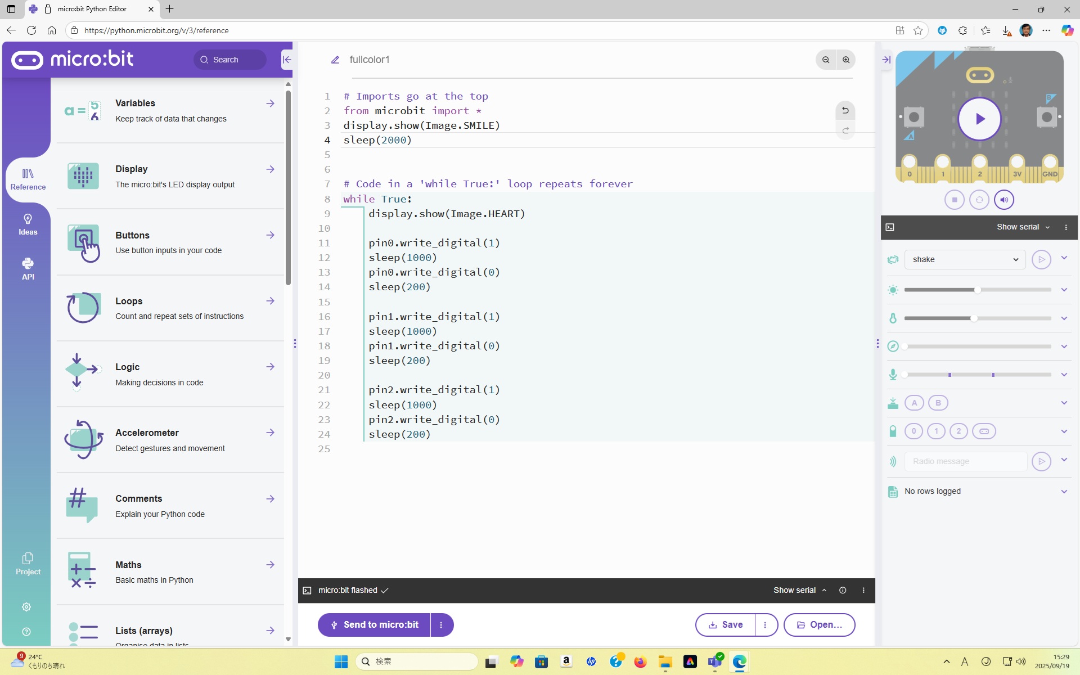
Task: Click the Open... button
Action: coord(819,625)
